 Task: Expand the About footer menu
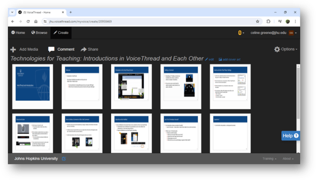click(x=288, y=159)
